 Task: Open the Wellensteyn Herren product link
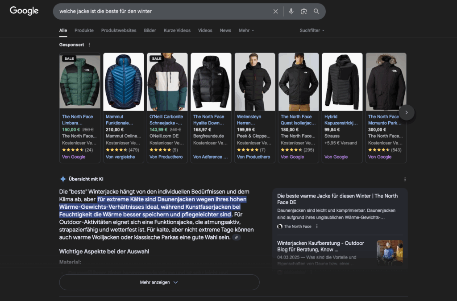[x=249, y=120]
